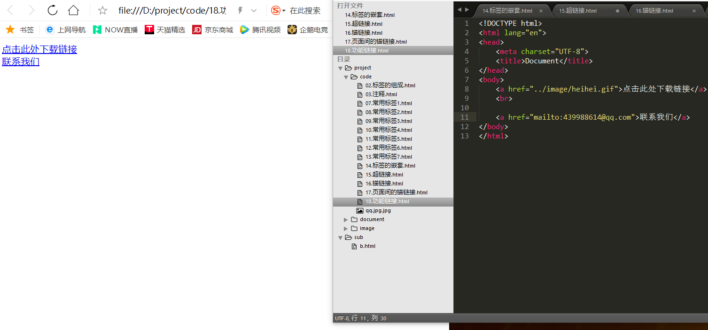Select open file 17.页面间的锚链接.html in 打开文件 list

(376, 42)
